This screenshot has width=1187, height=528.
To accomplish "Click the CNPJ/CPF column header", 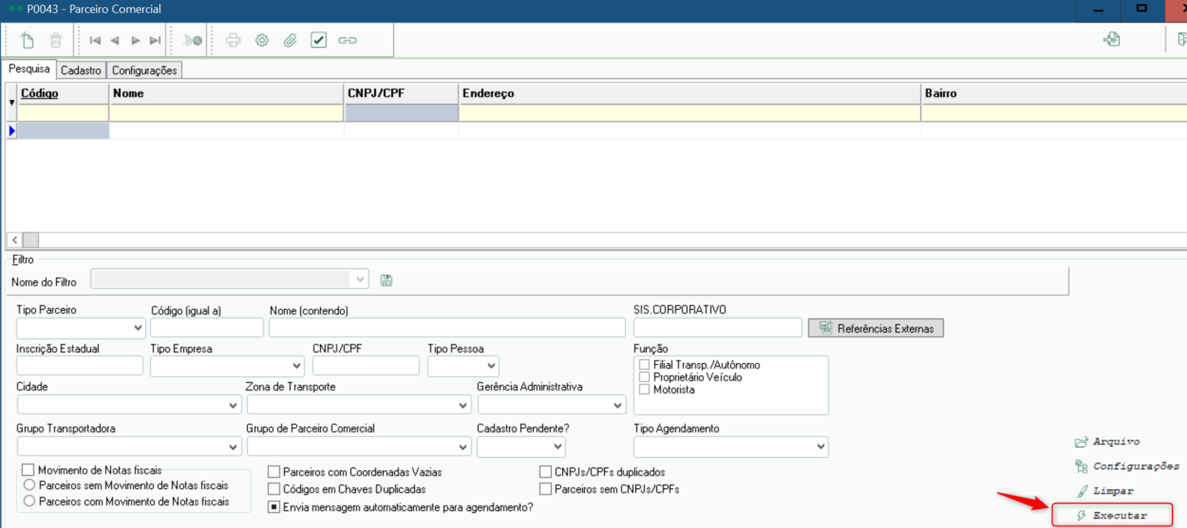I will click(x=401, y=93).
